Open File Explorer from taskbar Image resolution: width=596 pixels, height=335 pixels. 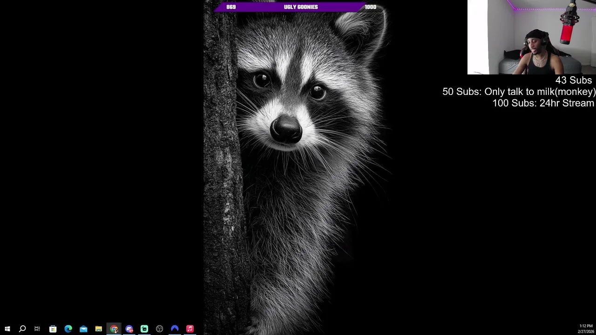point(99,329)
